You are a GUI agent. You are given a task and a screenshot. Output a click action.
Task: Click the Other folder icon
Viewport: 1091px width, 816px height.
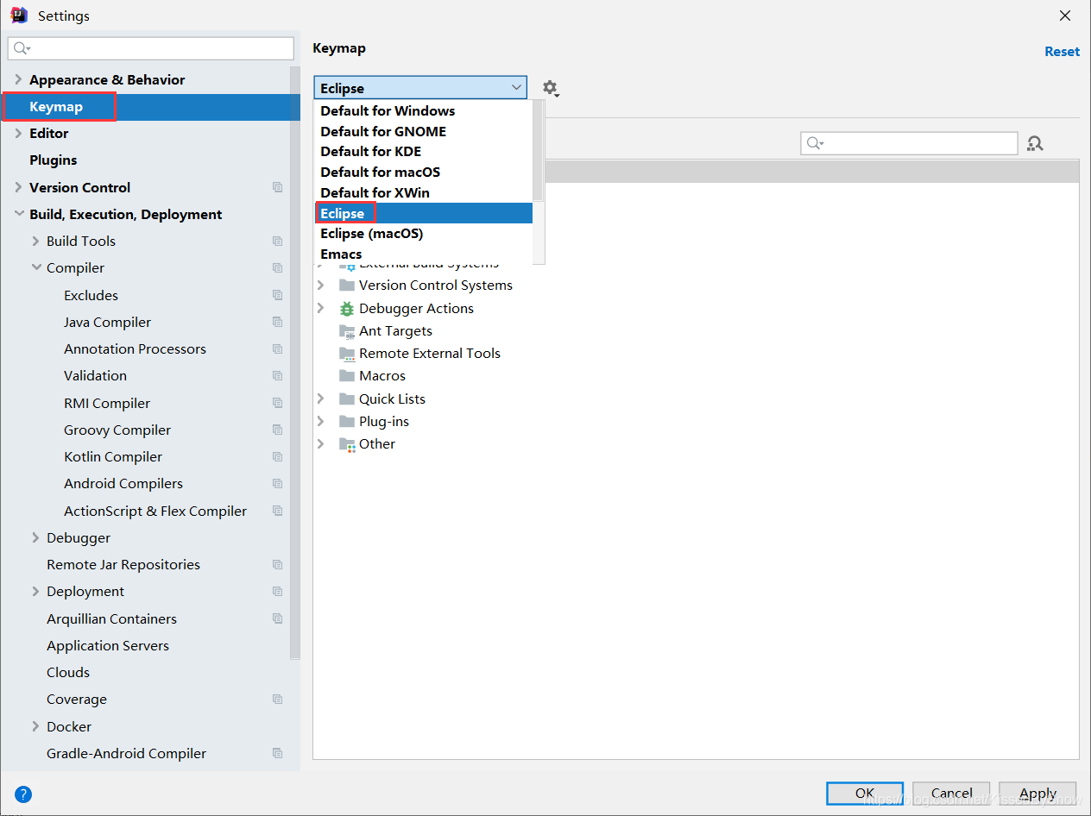point(347,444)
